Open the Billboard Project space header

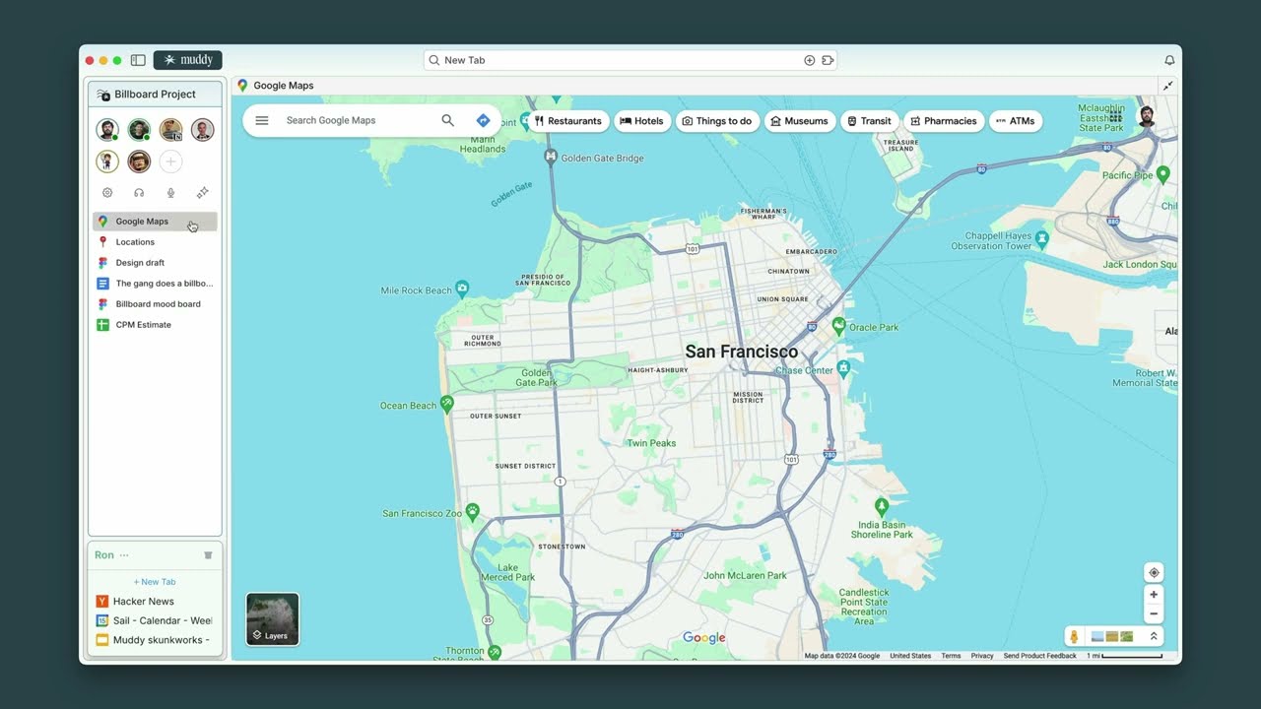[156, 95]
